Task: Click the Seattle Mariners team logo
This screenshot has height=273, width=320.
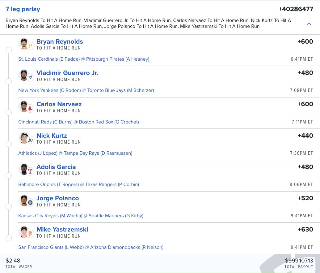Action: 30,203
